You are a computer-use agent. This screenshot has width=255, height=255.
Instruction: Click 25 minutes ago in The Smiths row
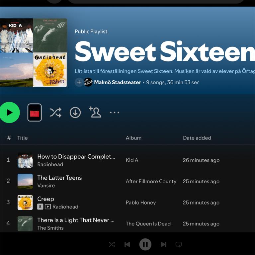(201, 223)
